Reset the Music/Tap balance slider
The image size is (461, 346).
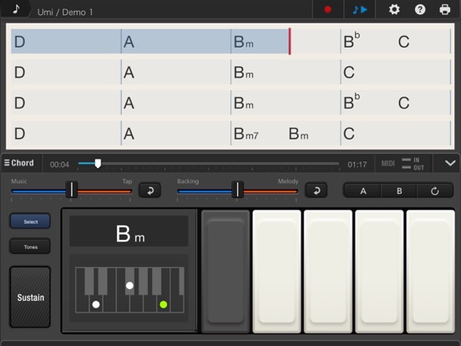pos(150,191)
